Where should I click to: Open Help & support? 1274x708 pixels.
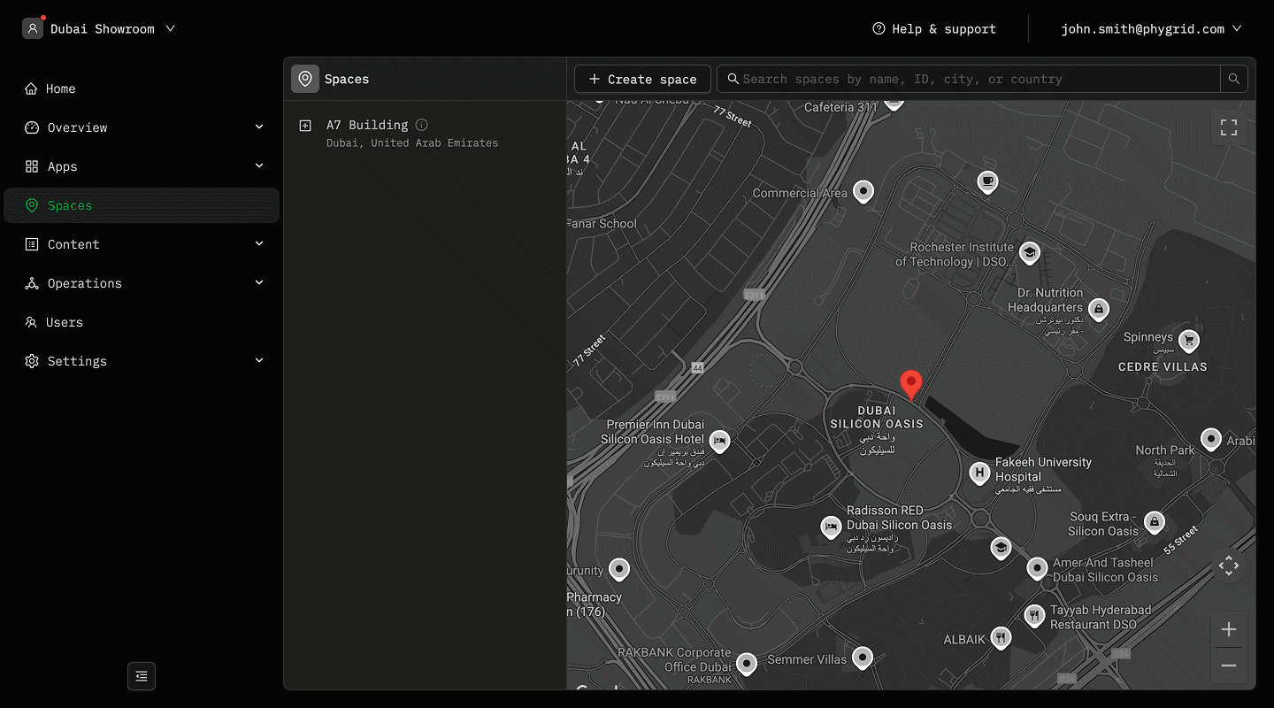coord(934,29)
